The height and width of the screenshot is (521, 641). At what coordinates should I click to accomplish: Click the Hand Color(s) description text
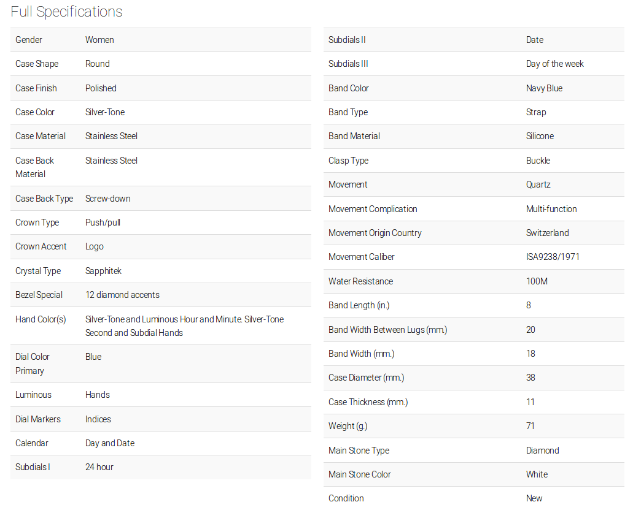coord(184,326)
